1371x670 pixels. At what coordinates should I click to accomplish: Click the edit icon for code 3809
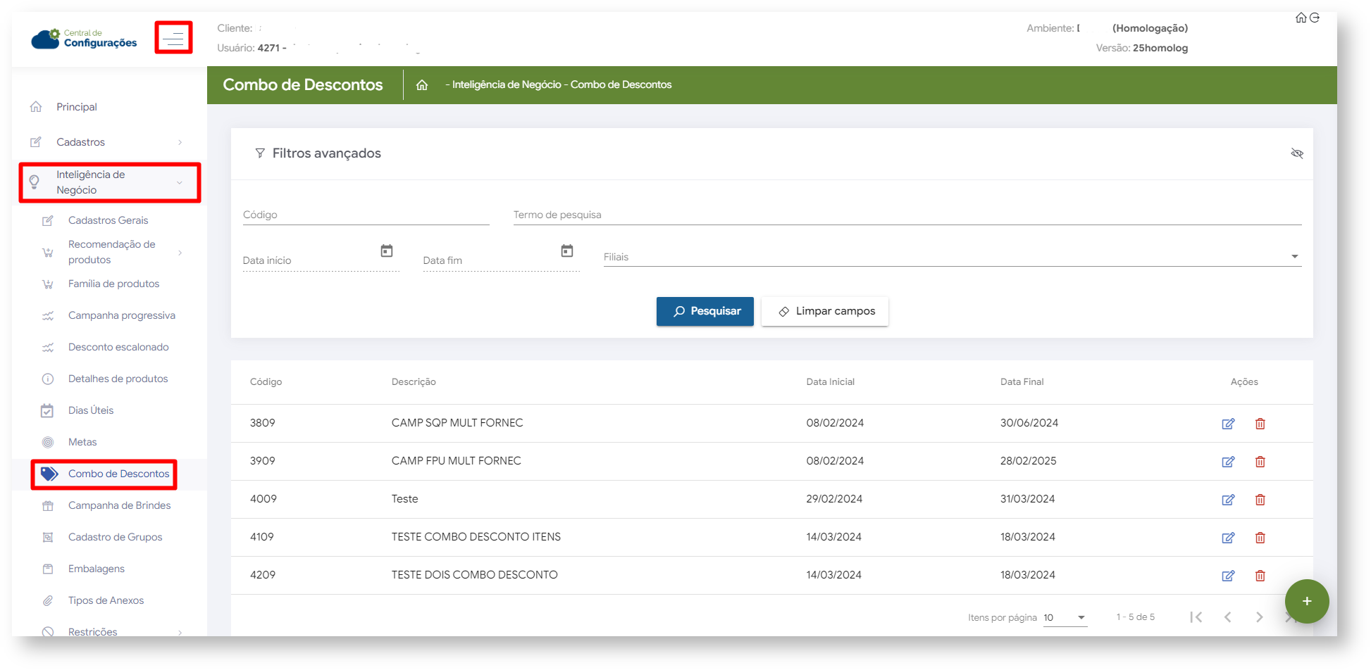point(1227,424)
